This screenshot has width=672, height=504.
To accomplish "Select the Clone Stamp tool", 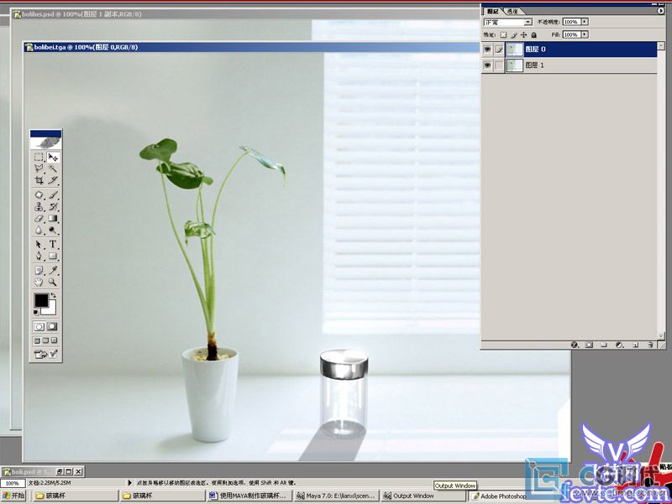I will (x=39, y=206).
